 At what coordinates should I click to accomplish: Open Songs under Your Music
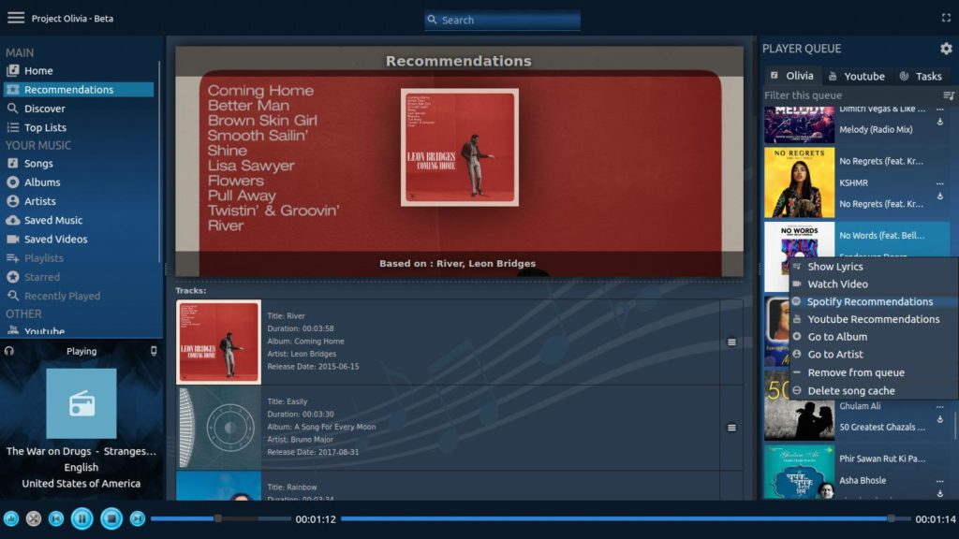(79, 163)
